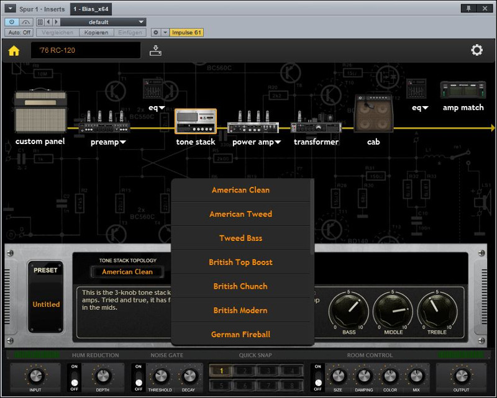The image size is (497, 398).
Task: Switch to the 1 - Bias_x64 tab
Action: click(x=91, y=9)
